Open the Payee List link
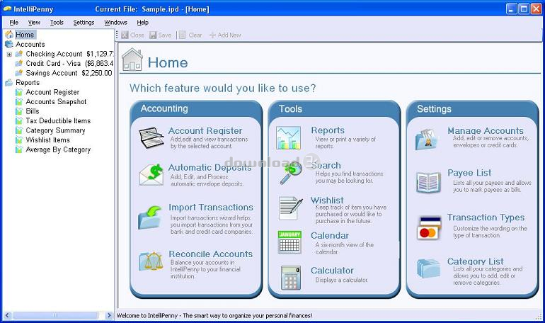This screenshot has width=545, height=323. 469,173
